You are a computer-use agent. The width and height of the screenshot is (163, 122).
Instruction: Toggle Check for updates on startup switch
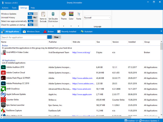click(x=33, y=25)
